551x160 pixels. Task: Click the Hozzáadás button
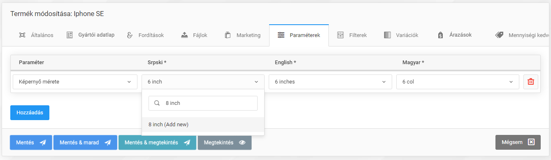[30, 113]
